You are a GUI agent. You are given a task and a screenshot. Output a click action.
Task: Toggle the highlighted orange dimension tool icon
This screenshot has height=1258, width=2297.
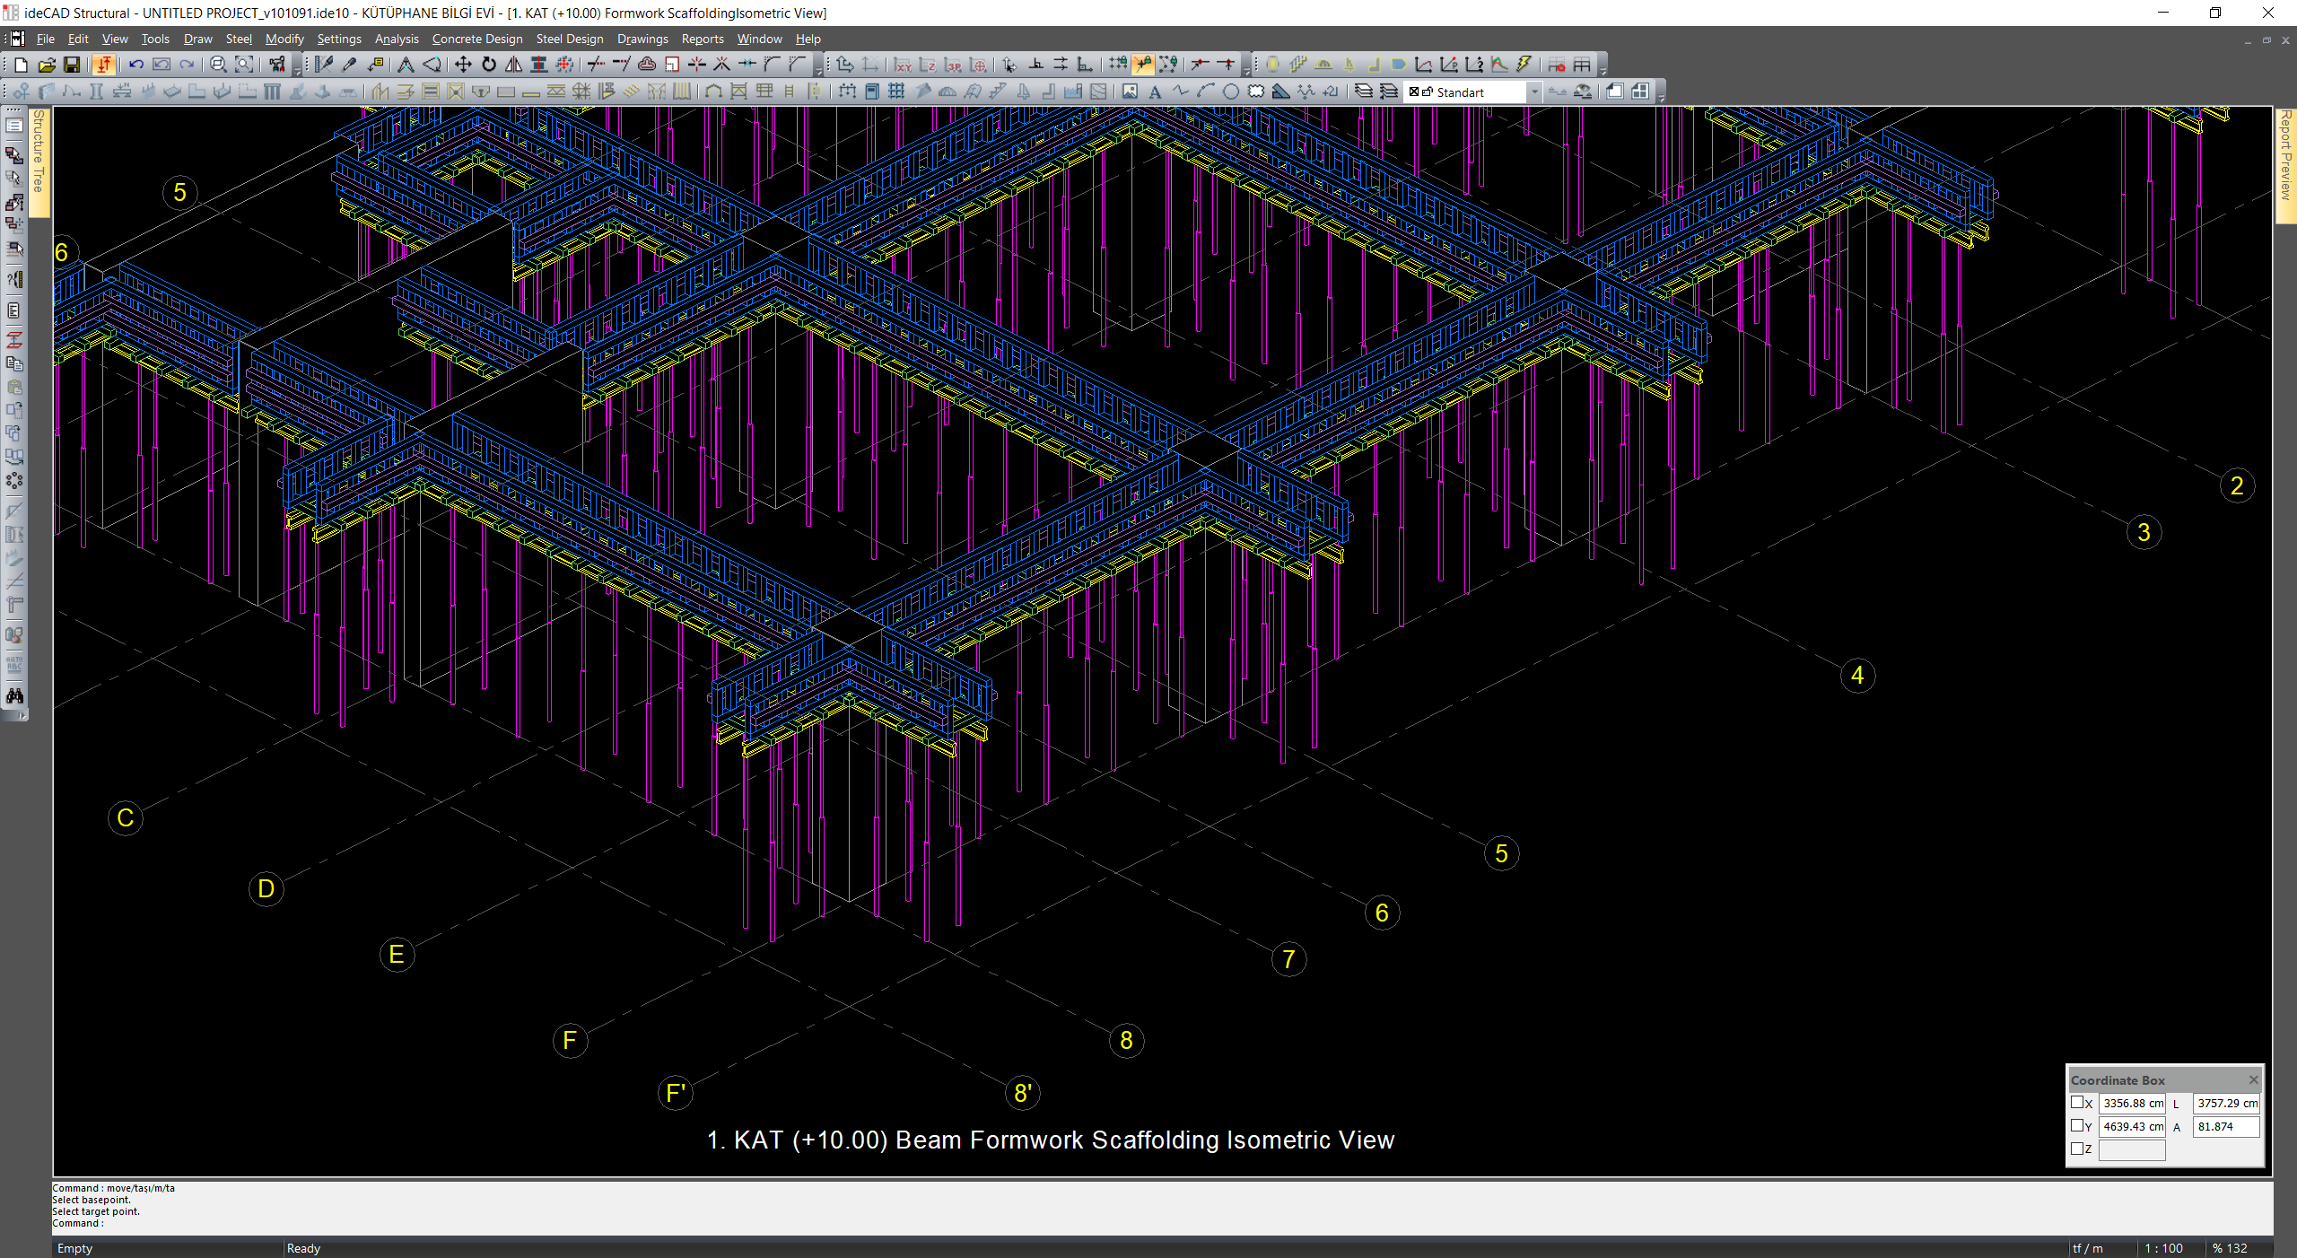tap(104, 65)
